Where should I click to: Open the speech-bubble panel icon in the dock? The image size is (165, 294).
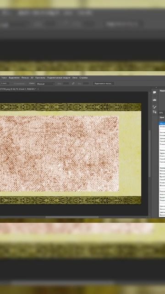coord(154,92)
